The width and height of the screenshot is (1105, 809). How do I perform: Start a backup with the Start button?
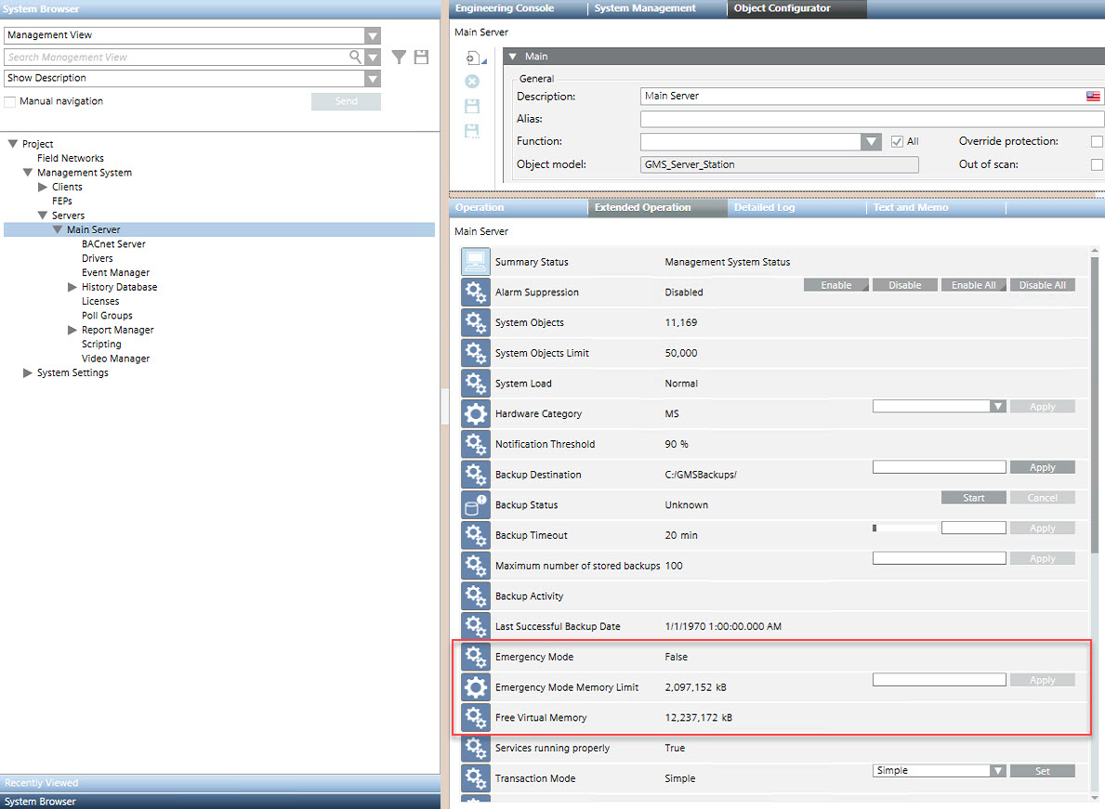tap(973, 497)
